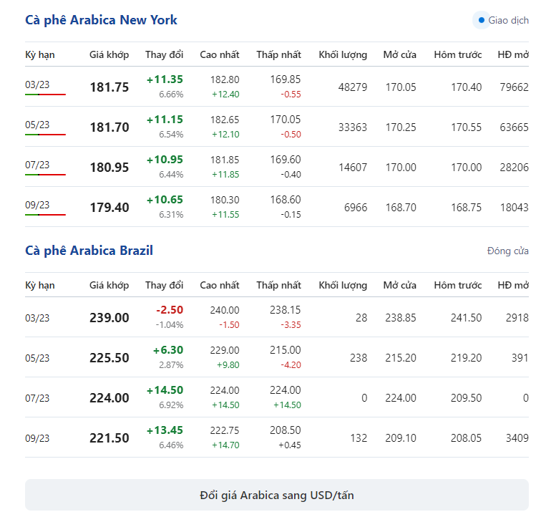Click the Giao dịch status label
The width and height of the screenshot is (546, 522).
point(508,20)
